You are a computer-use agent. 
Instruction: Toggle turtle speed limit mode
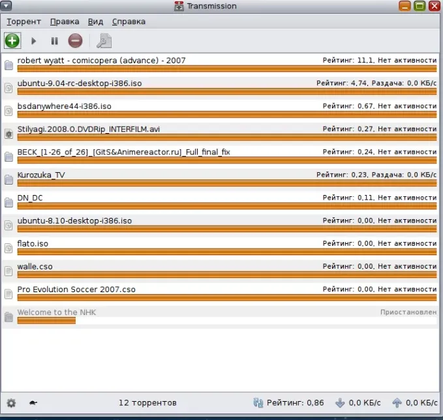[x=33, y=403]
